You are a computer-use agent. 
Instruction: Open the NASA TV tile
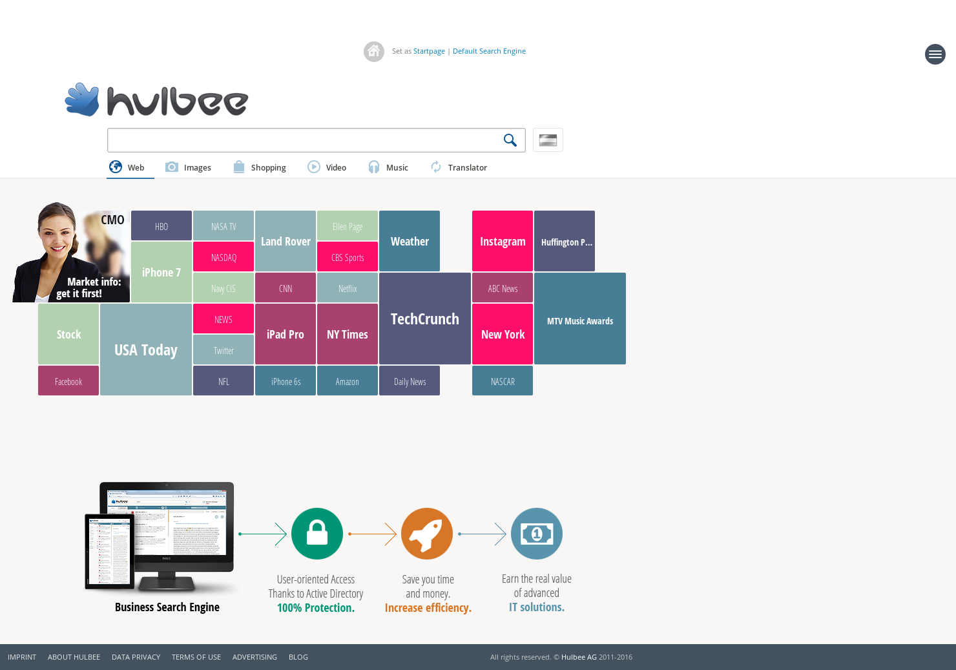223,225
